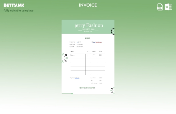Click the Payment method link
This screenshot has height=114, width=176.
point(77,78)
